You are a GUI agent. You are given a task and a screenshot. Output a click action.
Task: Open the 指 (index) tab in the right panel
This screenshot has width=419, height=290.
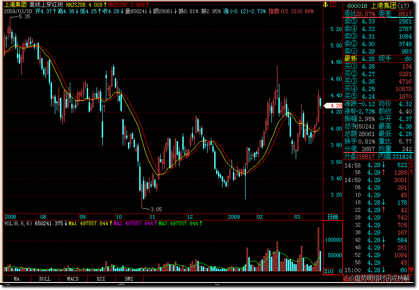coord(377,278)
